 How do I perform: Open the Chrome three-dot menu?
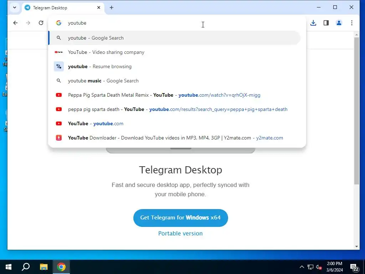[352, 23]
